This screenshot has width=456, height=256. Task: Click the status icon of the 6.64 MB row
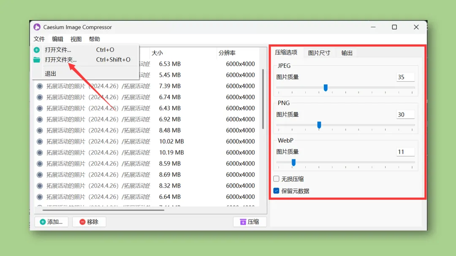click(x=40, y=197)
